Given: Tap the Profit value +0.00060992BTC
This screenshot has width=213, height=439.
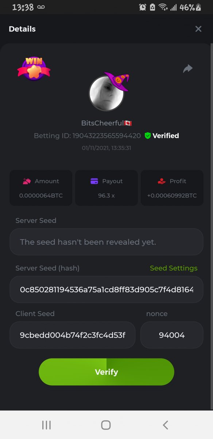Looking at the screenshot, I should click(172, 196).
